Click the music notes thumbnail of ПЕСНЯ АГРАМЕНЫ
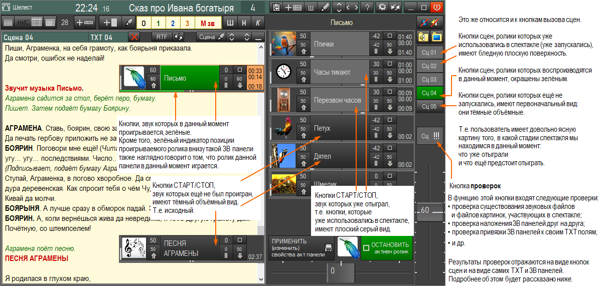This screenshot has width=603, height=286. [134, 248]
